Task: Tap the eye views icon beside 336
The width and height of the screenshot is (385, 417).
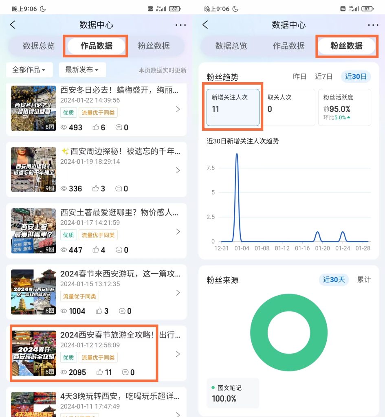Action: point(64,189)
